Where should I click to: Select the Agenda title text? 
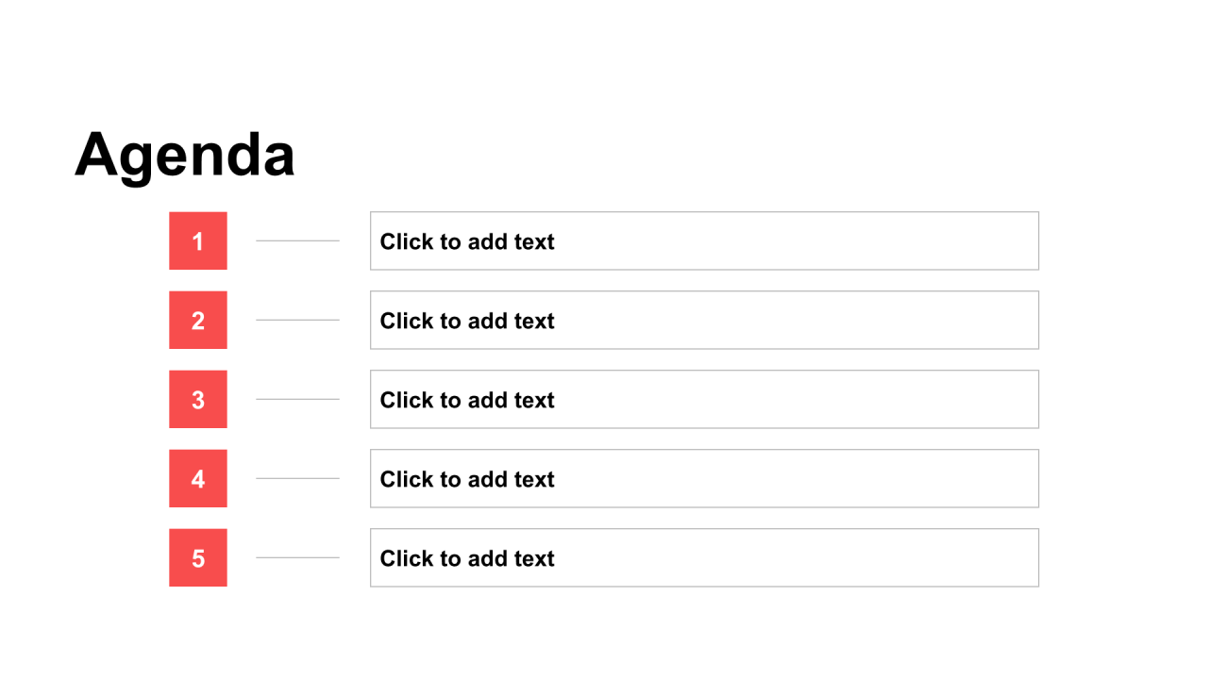(x=185, y=154)
